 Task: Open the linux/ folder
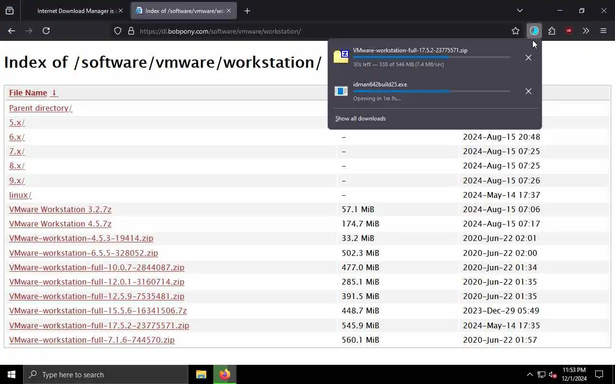pyautogui.click(x=20, y=195)
